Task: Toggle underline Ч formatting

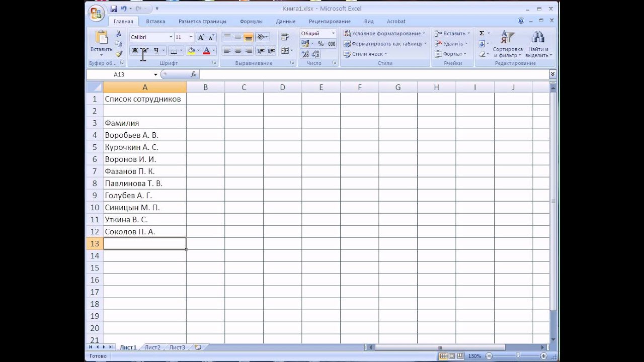Action: 156,51
